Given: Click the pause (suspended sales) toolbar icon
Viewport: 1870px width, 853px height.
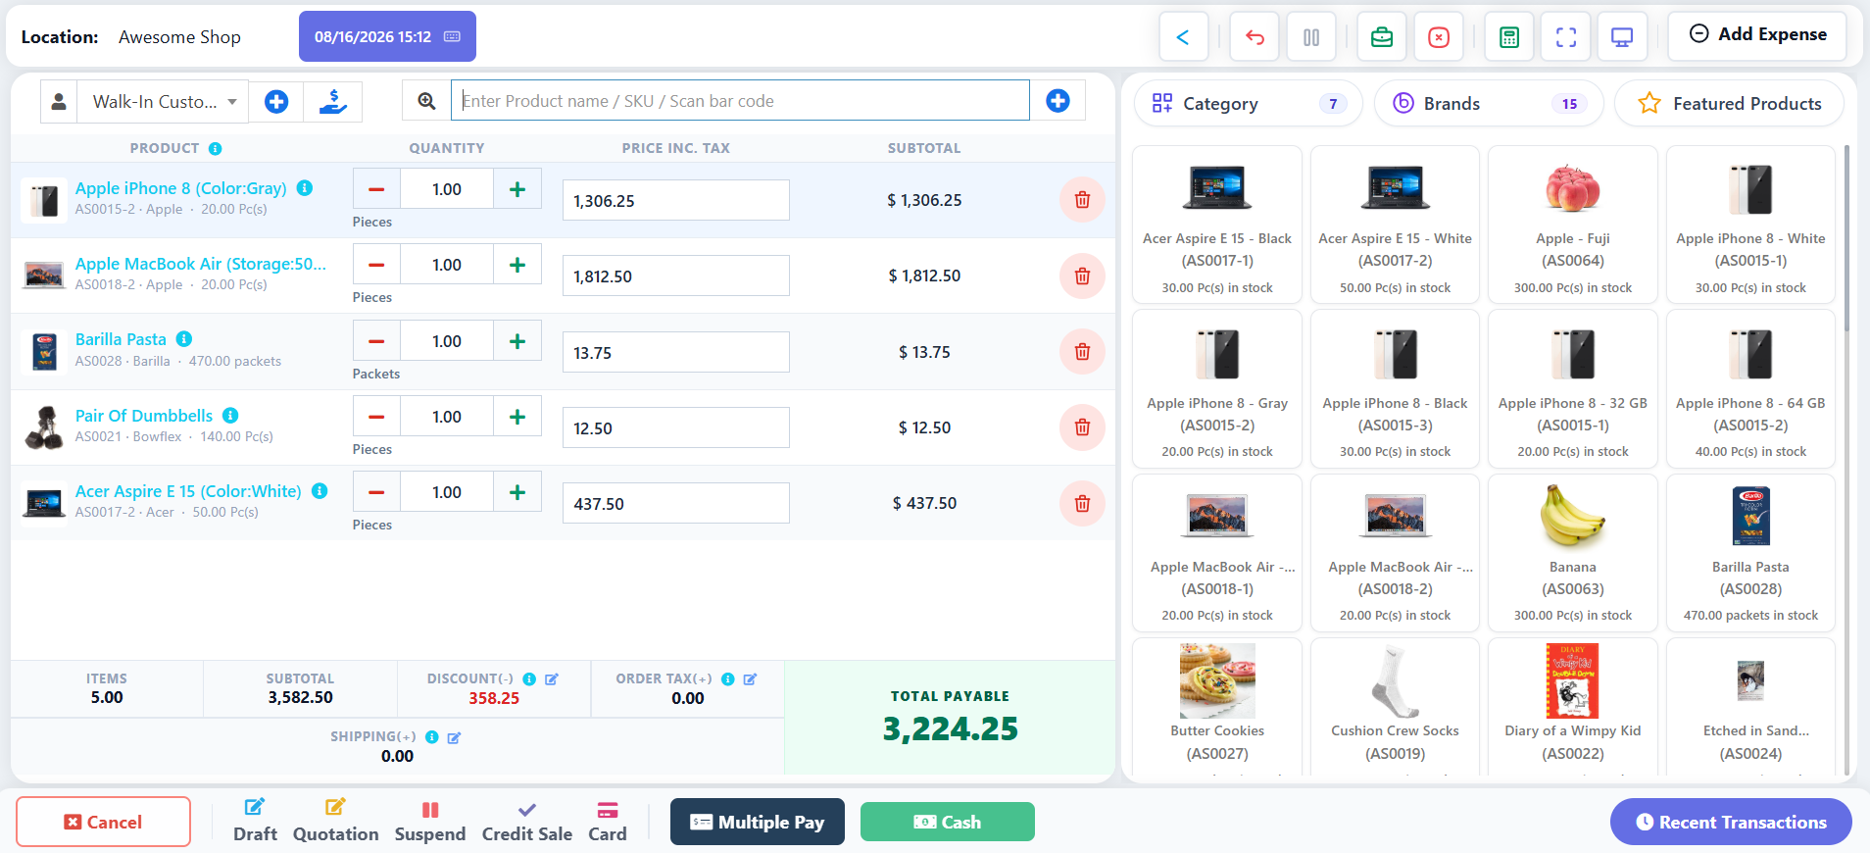Looking at the screenshot, I should coord(1311,37).
